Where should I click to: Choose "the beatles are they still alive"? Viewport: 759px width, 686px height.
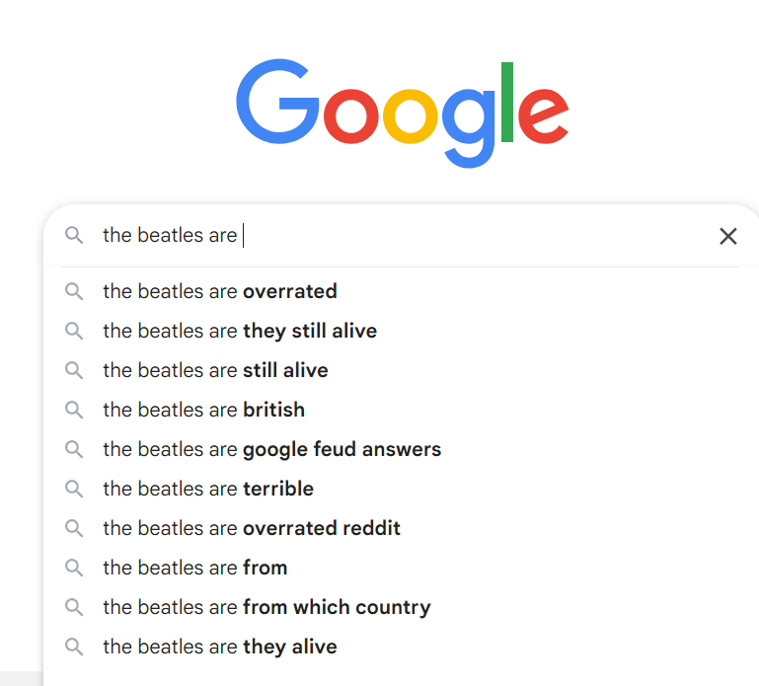[x=240, y=331]
